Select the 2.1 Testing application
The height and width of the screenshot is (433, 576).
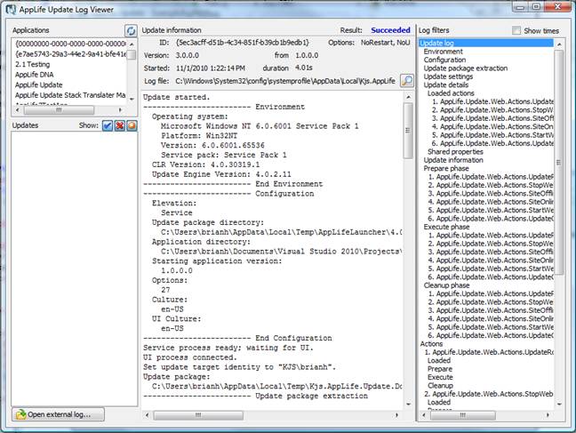[x=33, y=64]
